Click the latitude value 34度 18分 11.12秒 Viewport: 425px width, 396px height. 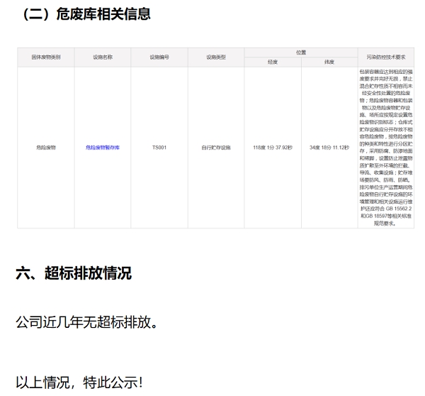point(329,148)
